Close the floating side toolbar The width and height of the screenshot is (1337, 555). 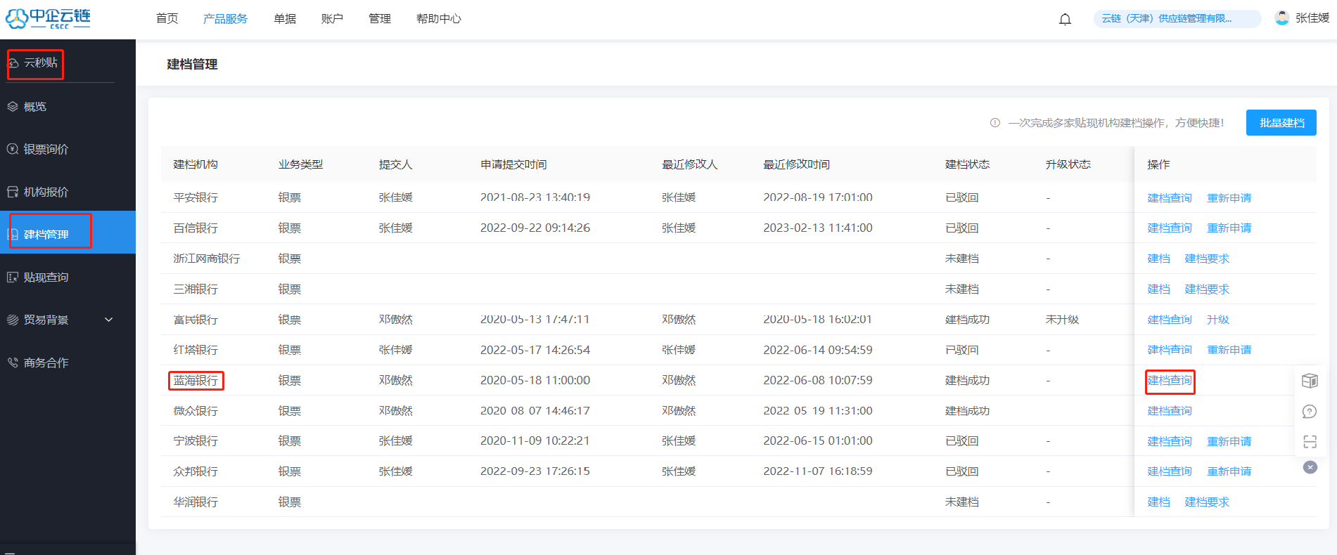coord(1310,467)
